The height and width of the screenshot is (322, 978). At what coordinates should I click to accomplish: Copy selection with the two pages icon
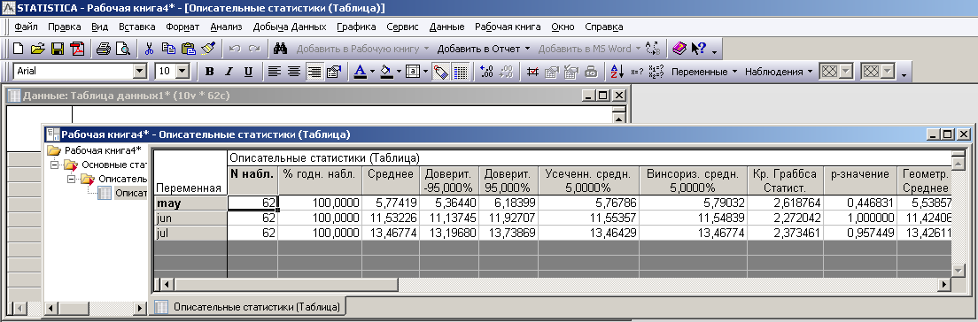(x=168, y=49)
